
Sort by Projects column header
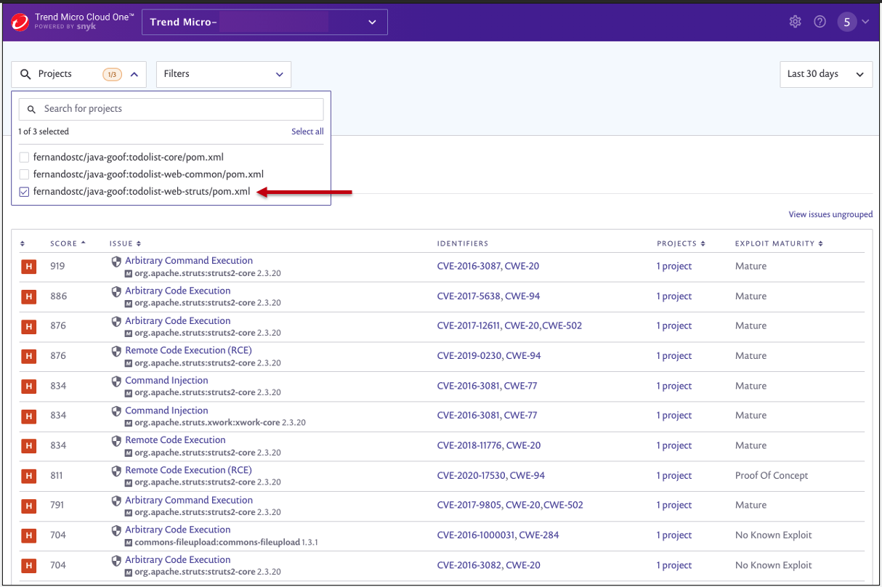click(x=681, y=243)
